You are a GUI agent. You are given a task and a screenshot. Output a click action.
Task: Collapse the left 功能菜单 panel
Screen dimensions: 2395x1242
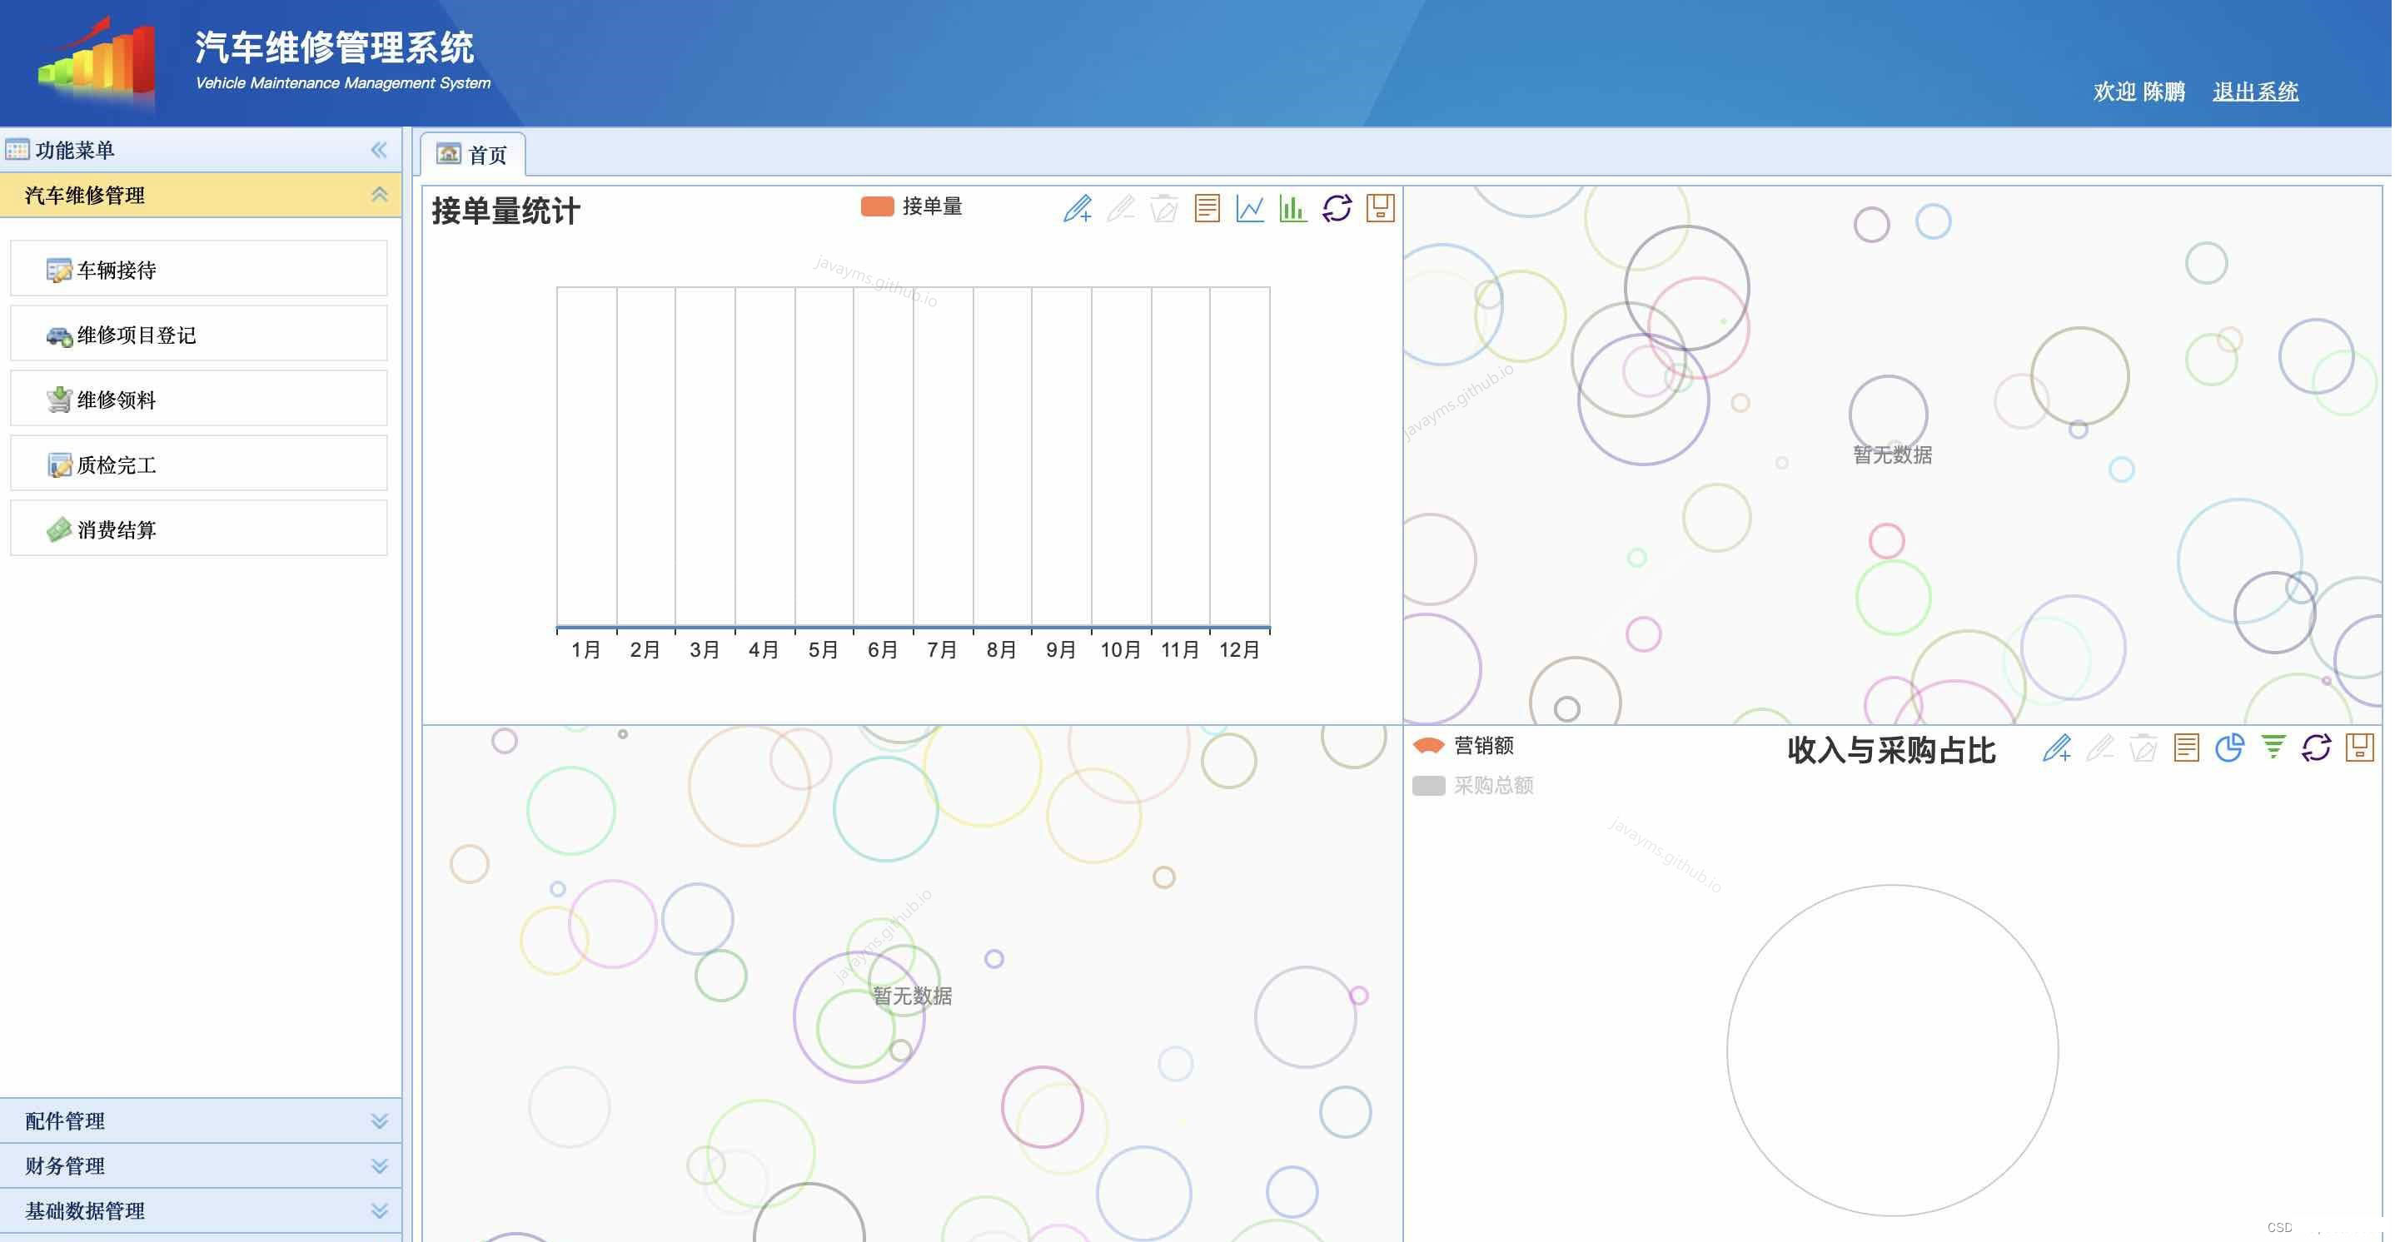click(x=380, y=149)
